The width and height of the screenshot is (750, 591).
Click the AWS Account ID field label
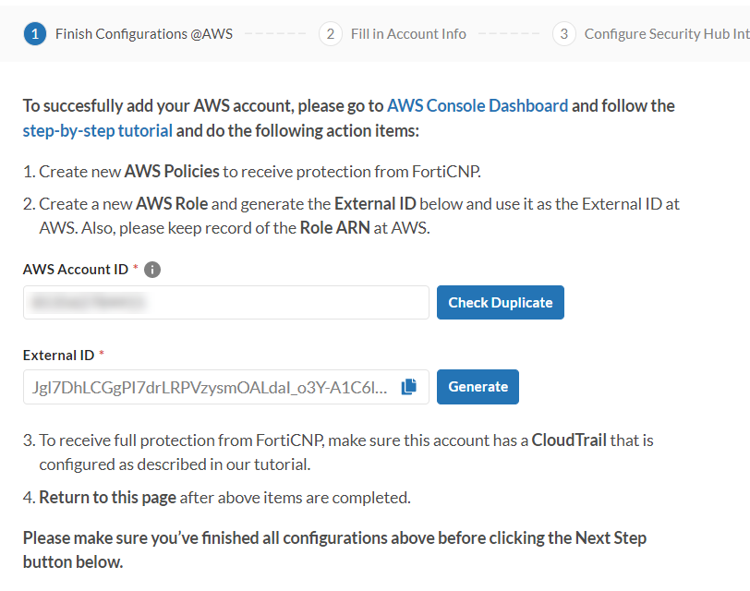coord(76,270)
